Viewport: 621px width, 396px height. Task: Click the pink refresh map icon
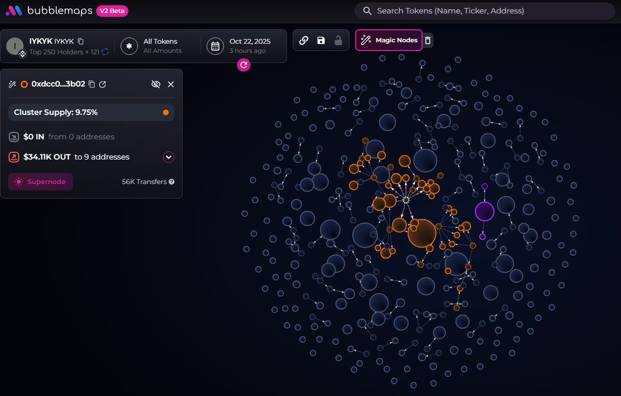pyautogui.click(x=243, y=65)
